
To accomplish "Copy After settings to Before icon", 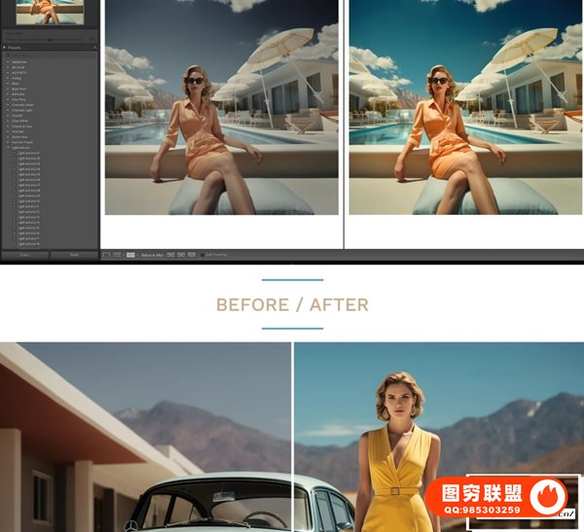I will tap(179, 255).
